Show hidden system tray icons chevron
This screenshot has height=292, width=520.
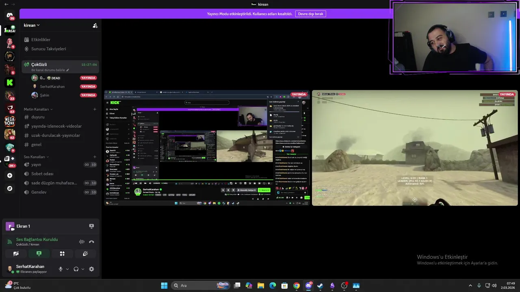[470, 286]
